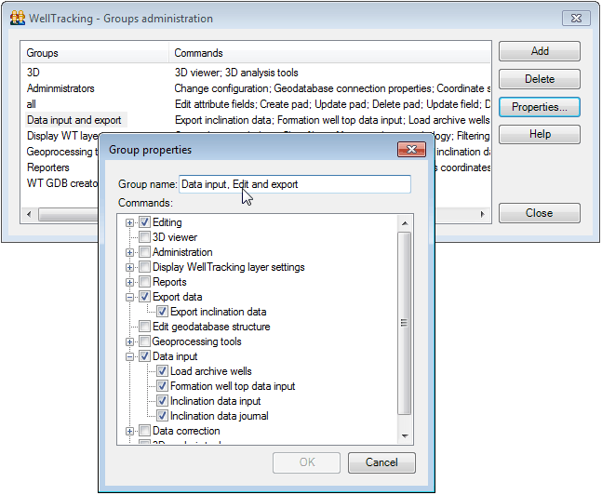The width and height of the screenshot is (602, 495).
Task: Expand the Geoprocessing tools node
Action: [x=129, y=341]
